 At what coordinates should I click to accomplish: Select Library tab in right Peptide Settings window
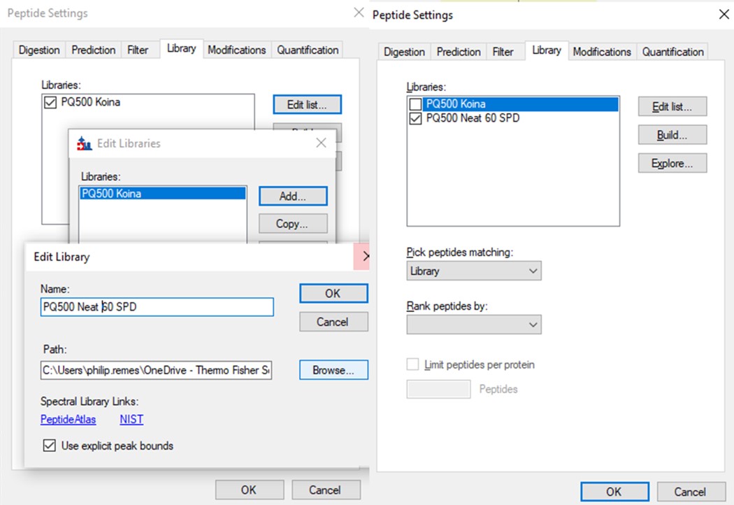(546, 50)
